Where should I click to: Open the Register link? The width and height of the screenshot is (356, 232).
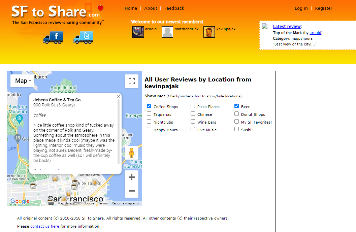pos(323,8)
